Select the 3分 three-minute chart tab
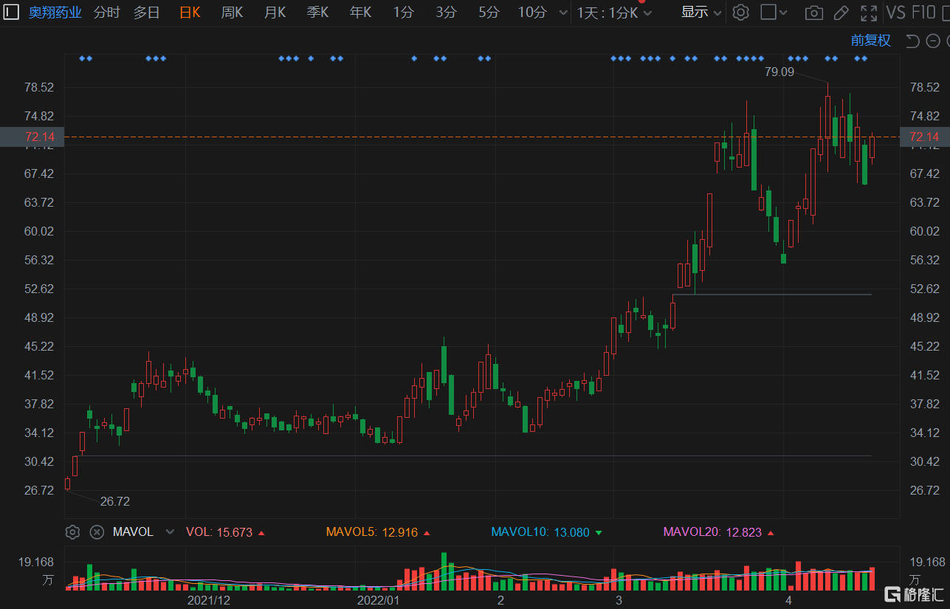The width and height of the screenshot is (950, 609). click(446, 13)
